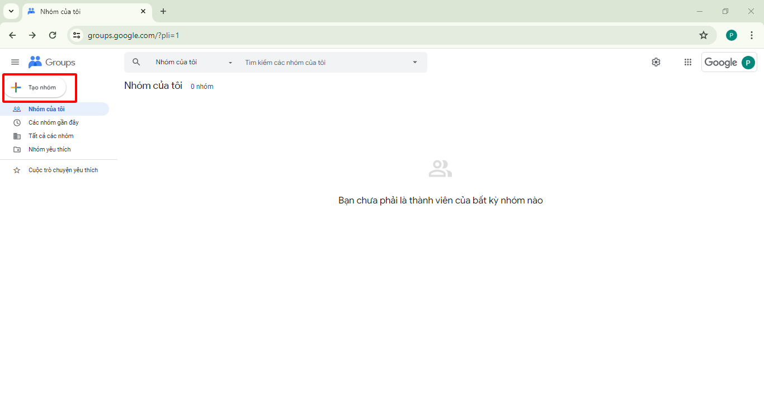This screenshot has height=403, width=764.
Task: Expand the advanced search options arrow
Action: click(414, 62)
